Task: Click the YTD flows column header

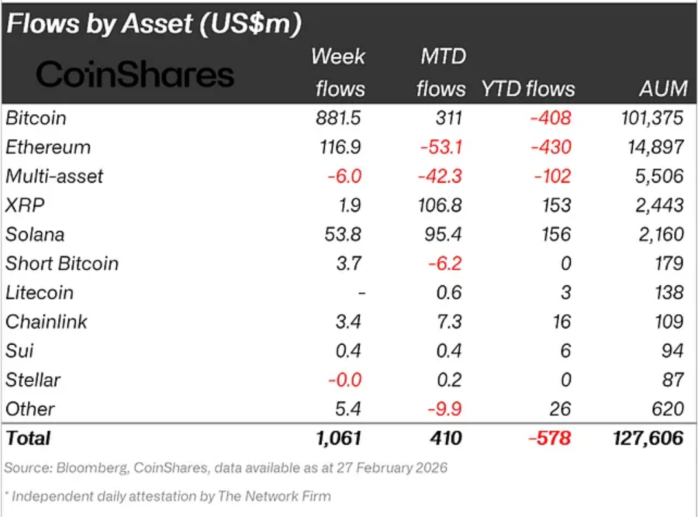Action: (528, 88)
